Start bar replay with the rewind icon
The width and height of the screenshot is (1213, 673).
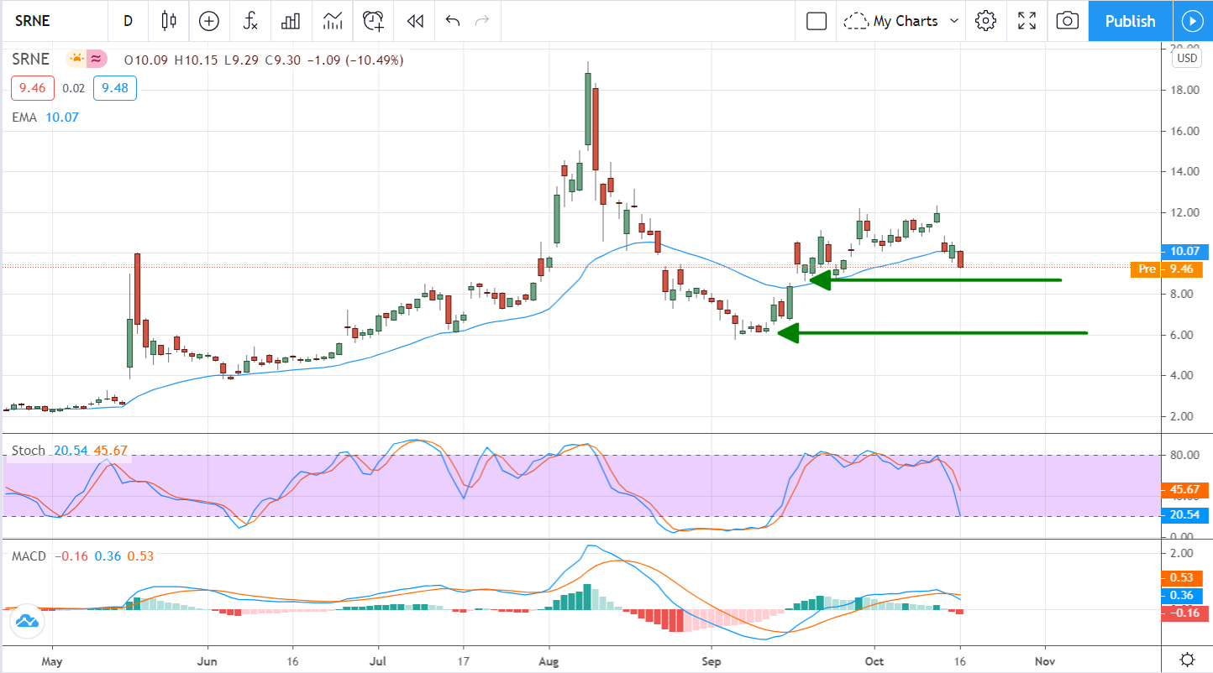coord(414,21)
